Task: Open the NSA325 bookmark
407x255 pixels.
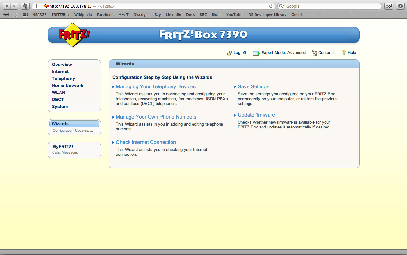Action: coord(40,15)
